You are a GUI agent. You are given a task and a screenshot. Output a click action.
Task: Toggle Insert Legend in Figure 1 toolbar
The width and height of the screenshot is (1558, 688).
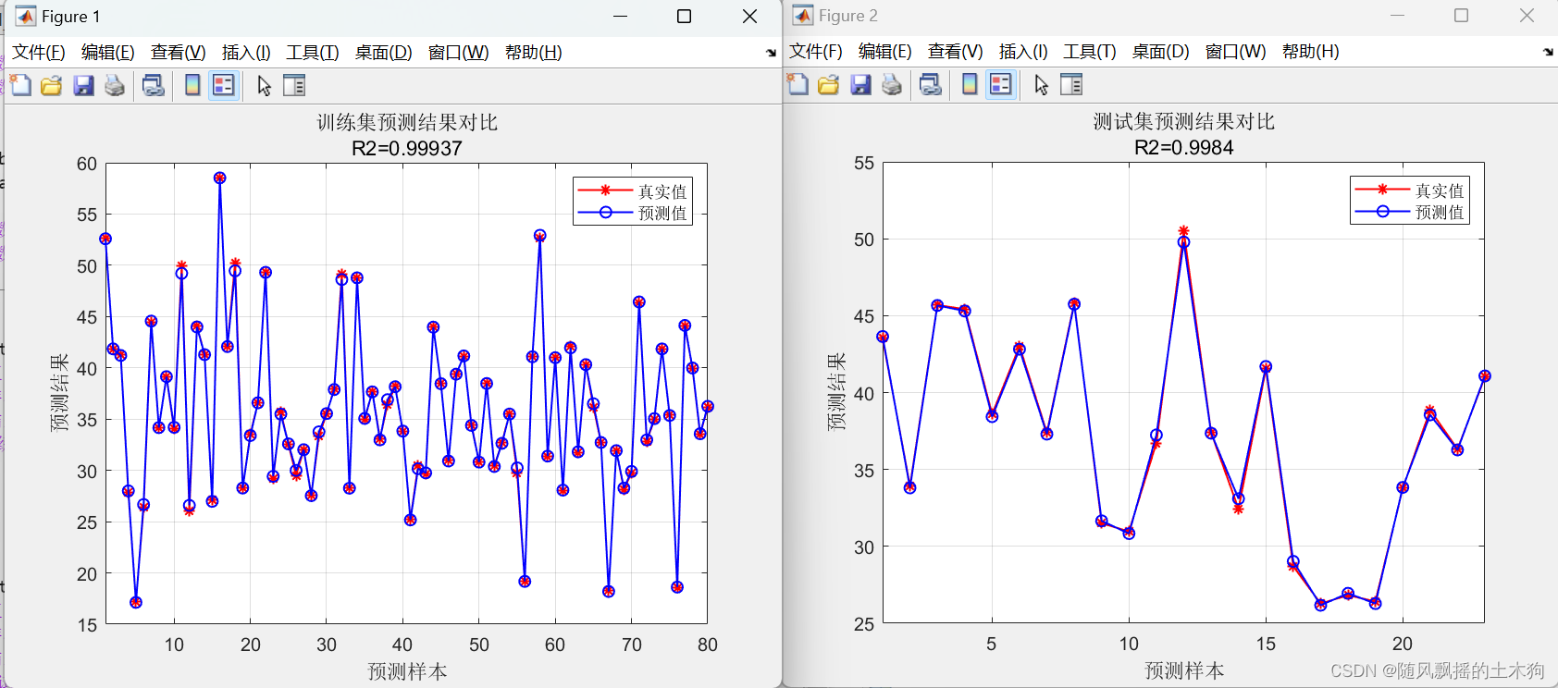coord(224,86)
